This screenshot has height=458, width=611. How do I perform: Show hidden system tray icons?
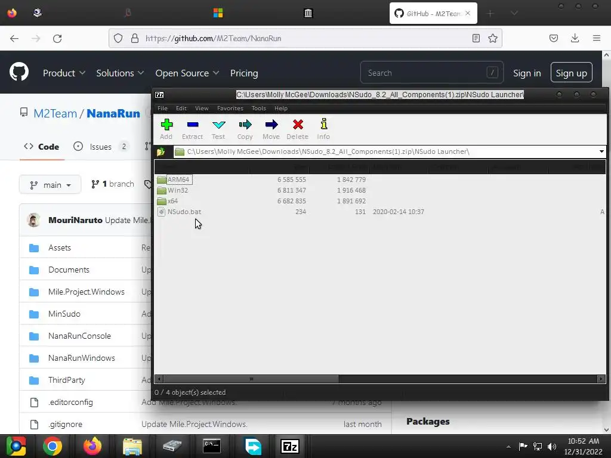coord(508,446)
